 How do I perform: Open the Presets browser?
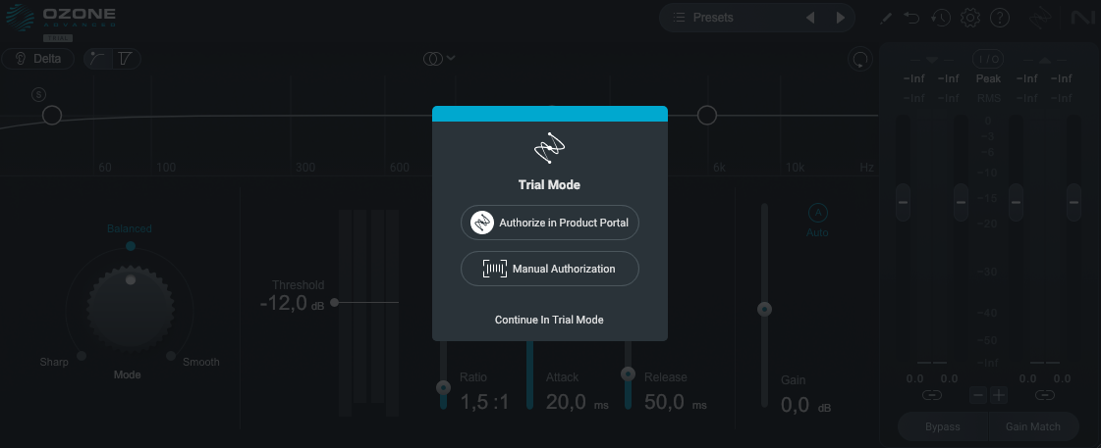click(x=713, y=18)
